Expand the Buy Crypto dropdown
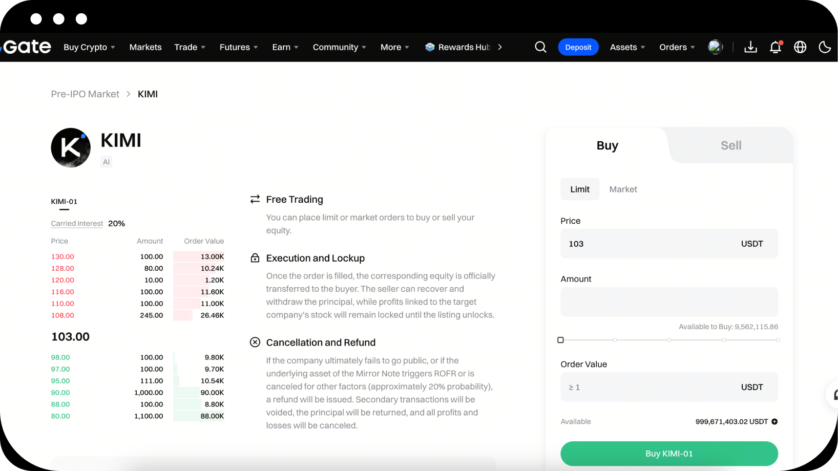The width and height of the screenshot is (838, 471). click(89, 47)
